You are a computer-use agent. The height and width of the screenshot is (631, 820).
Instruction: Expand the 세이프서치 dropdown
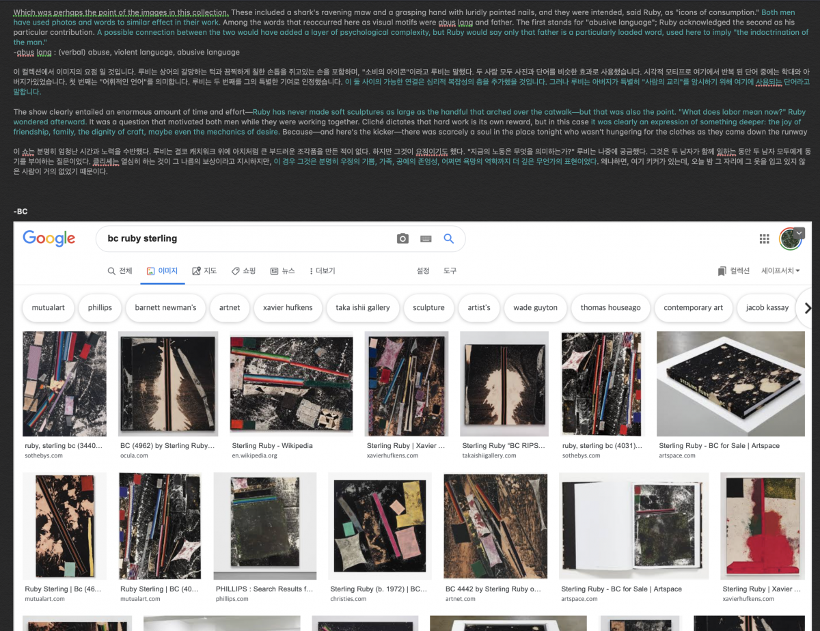[x=780, y=271]
